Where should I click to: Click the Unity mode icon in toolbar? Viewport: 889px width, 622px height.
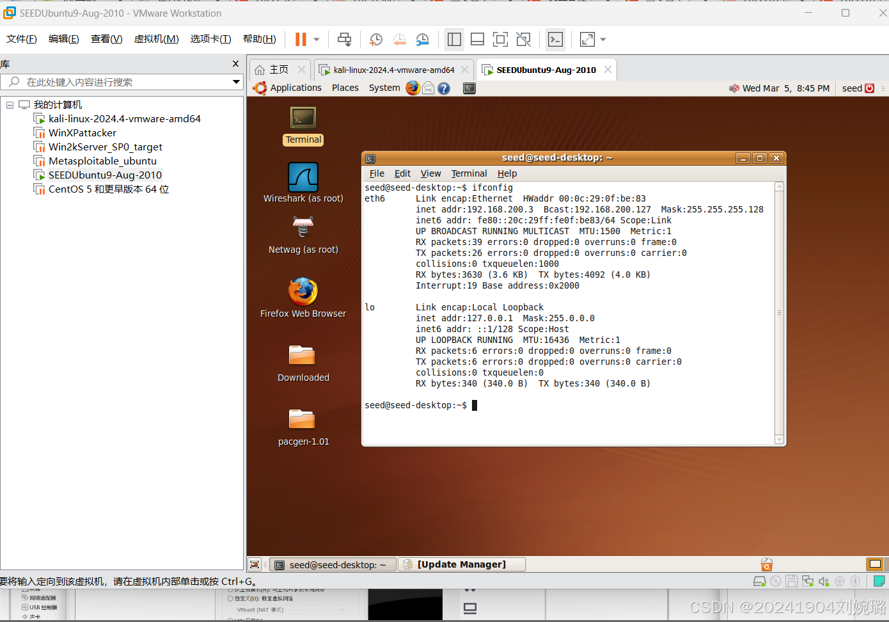[x=523, y=40]
